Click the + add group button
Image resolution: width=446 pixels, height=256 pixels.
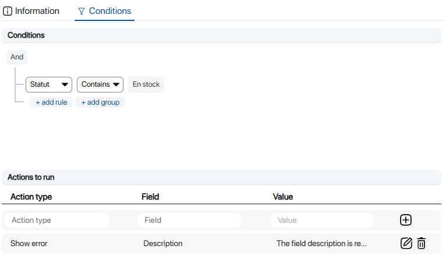coord(100,102)
